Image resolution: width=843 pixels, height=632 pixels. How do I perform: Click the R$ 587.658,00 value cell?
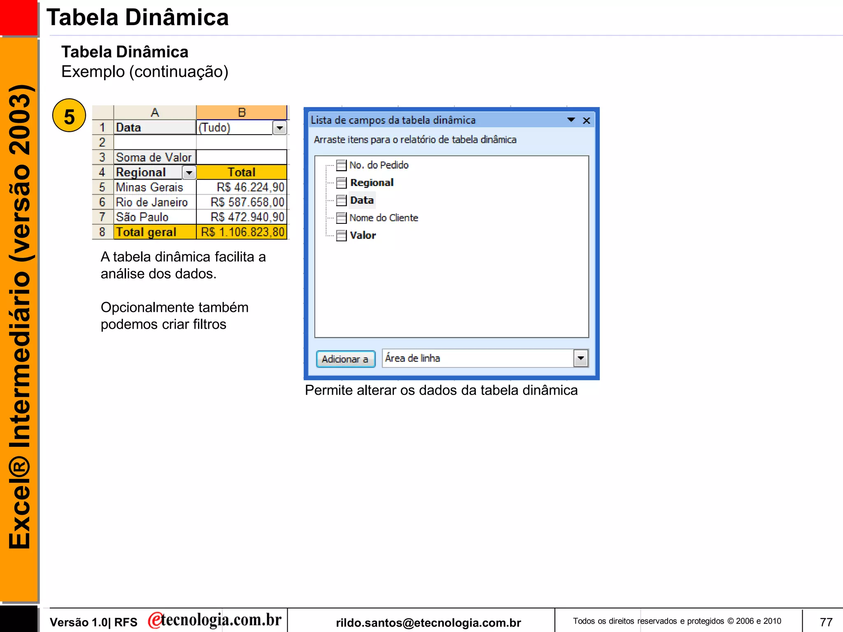[x=242, y=202]
